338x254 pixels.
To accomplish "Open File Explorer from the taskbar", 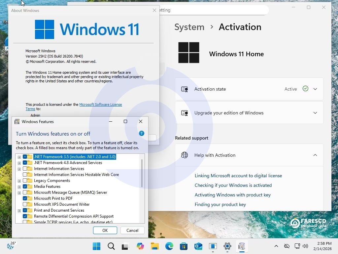I will coord(155,246).
